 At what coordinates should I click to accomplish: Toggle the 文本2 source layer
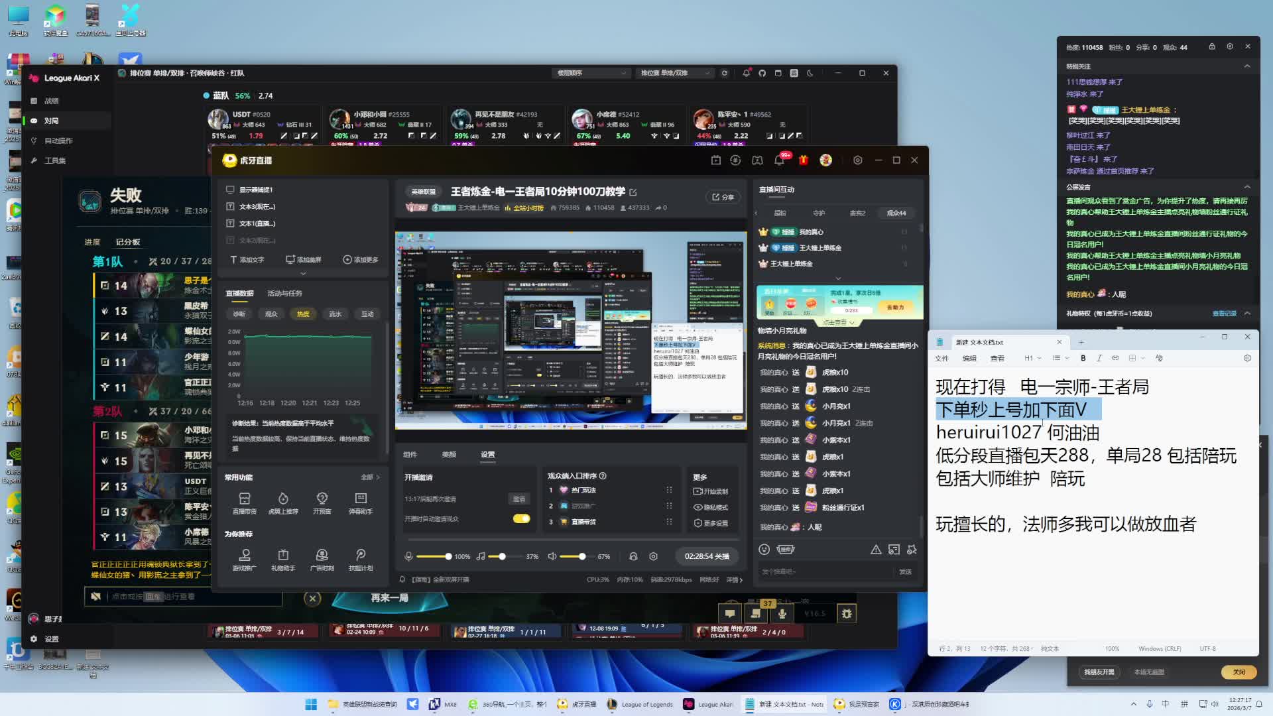(230, 240)
